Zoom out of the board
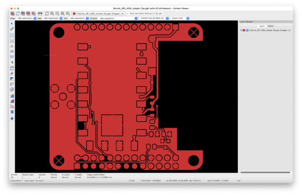Screen dimensions: 302x195 click(x=57, y=14)
